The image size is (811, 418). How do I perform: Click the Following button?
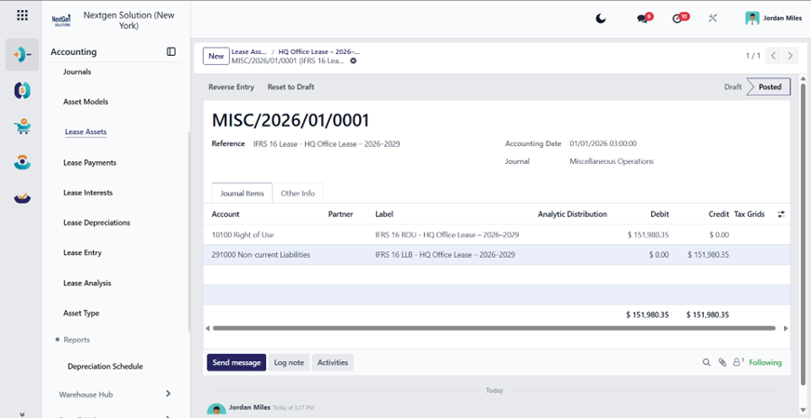click(x=765, y=362)
